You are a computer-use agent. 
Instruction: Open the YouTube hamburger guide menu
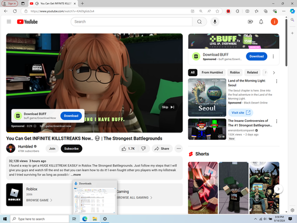(x=9, y=21)
